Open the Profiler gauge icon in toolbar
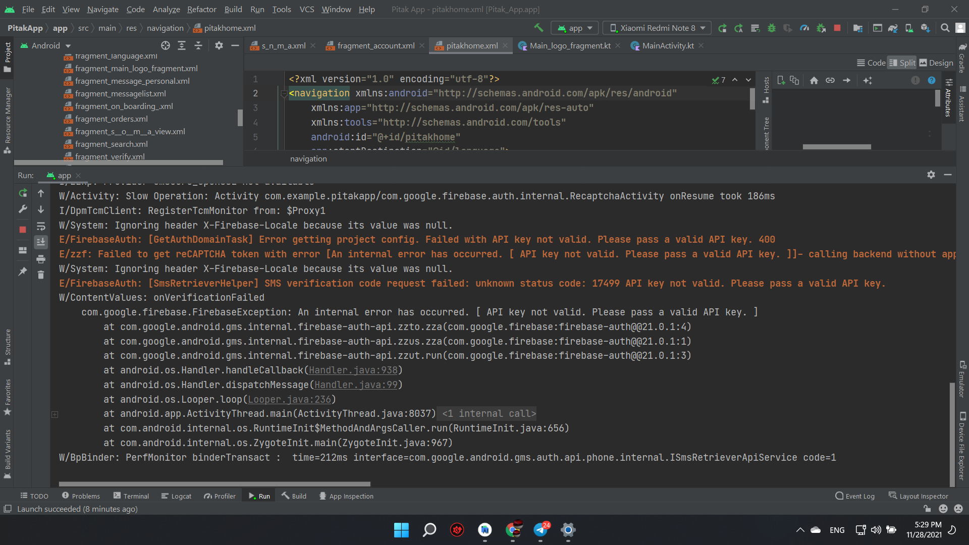Image resolution: width=969 pixels, height=545 pixels. [804, 28]
